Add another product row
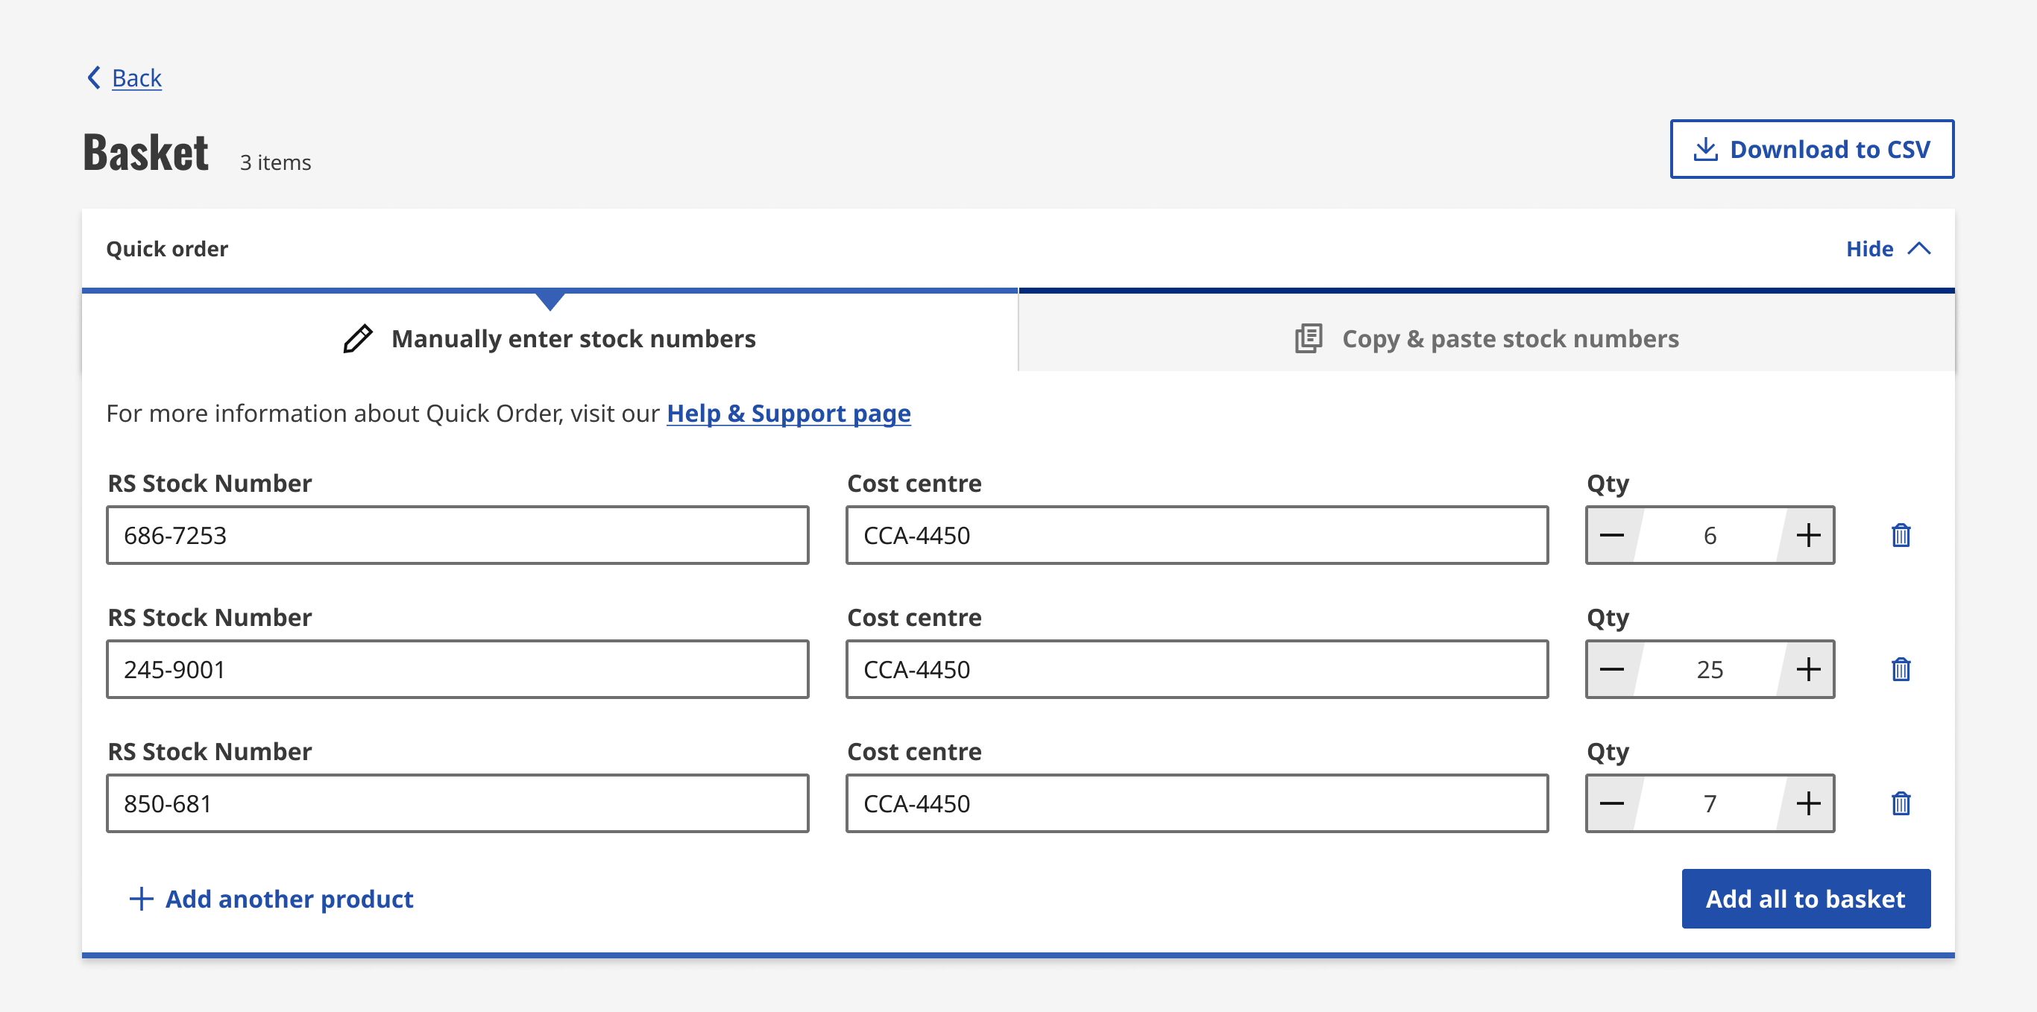This screenshot has width=2037, height=1012. 271,899
